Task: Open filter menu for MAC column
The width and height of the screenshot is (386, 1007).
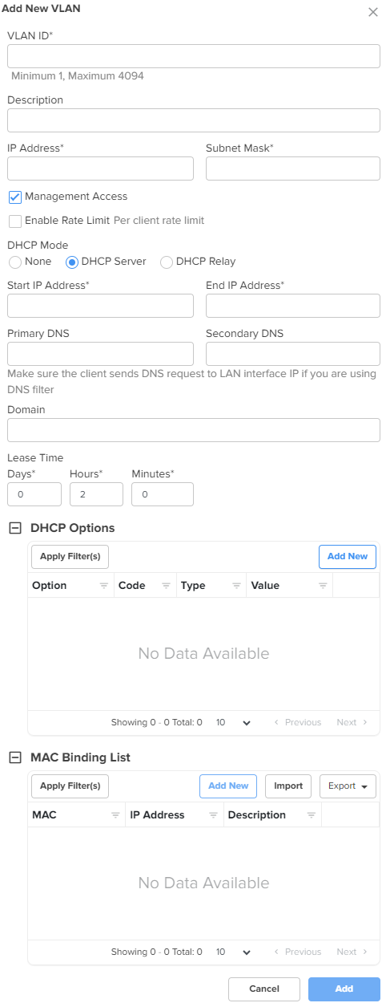Action: pos(115,815)
